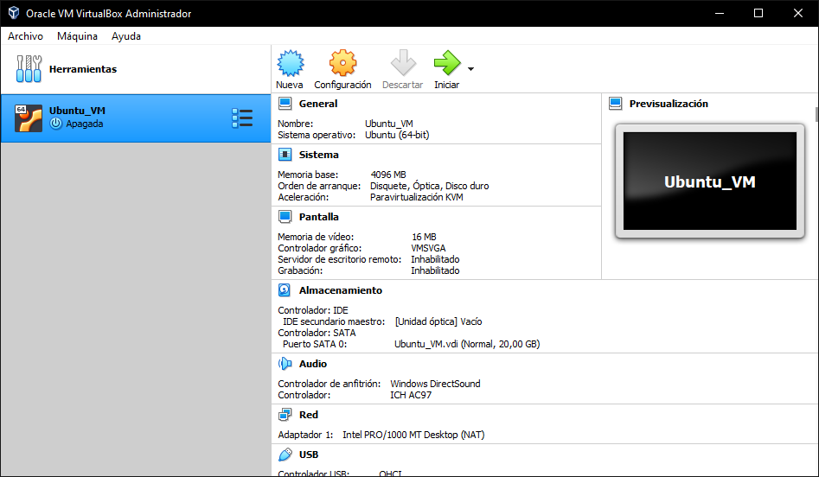
Task: Click the General section icon
Action: coord(285,104)
